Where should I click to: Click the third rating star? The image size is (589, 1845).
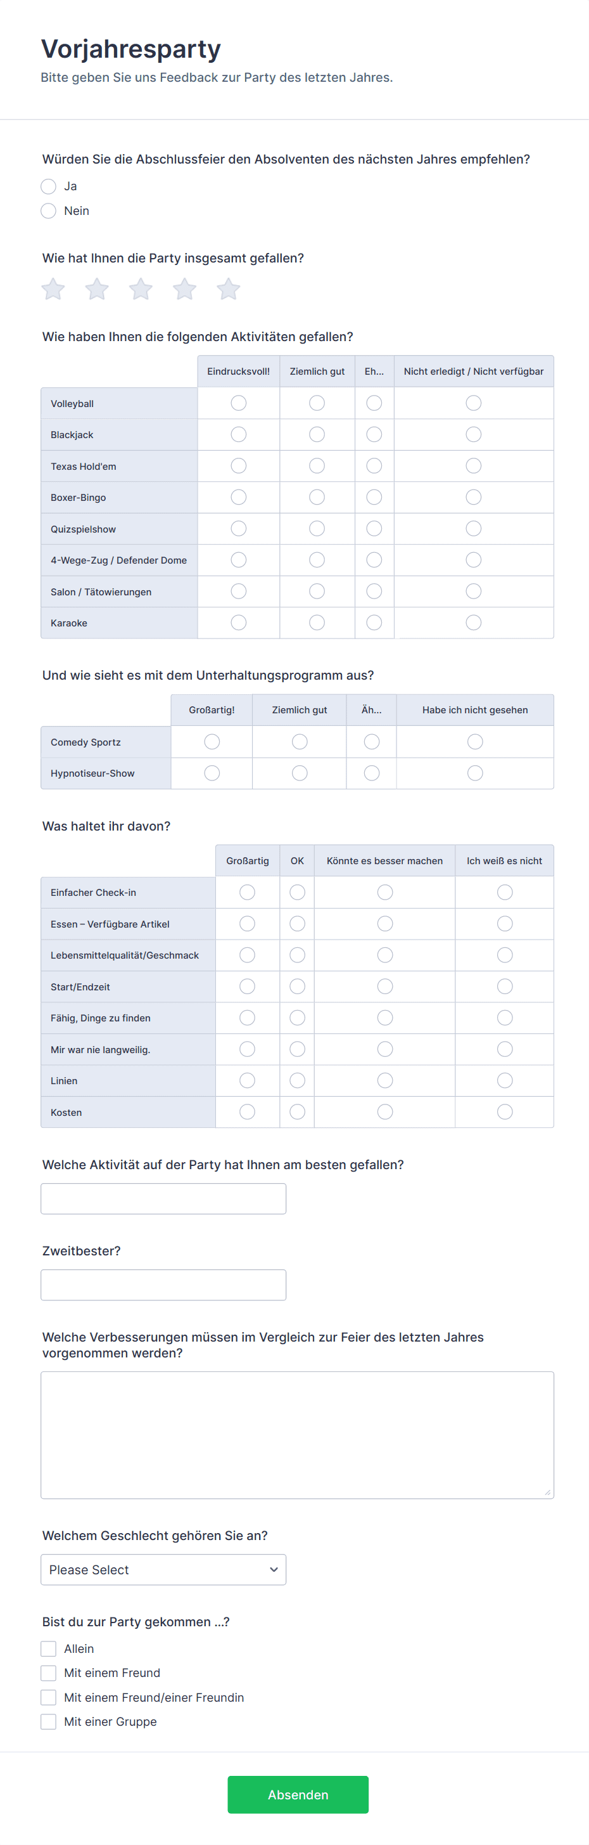pos(141,288)
